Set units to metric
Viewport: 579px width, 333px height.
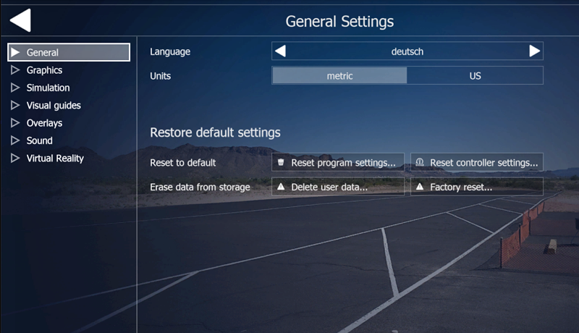[339, 76]
